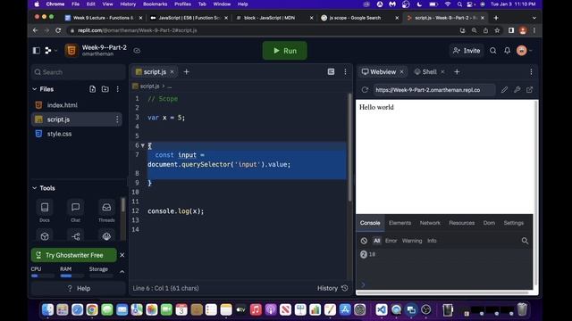Add new editor tab plus icon
Viewport: 572px width, 321px height.
(x=187, y=72)
